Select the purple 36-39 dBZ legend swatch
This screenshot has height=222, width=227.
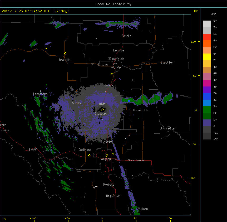click(x=207, y=90)
